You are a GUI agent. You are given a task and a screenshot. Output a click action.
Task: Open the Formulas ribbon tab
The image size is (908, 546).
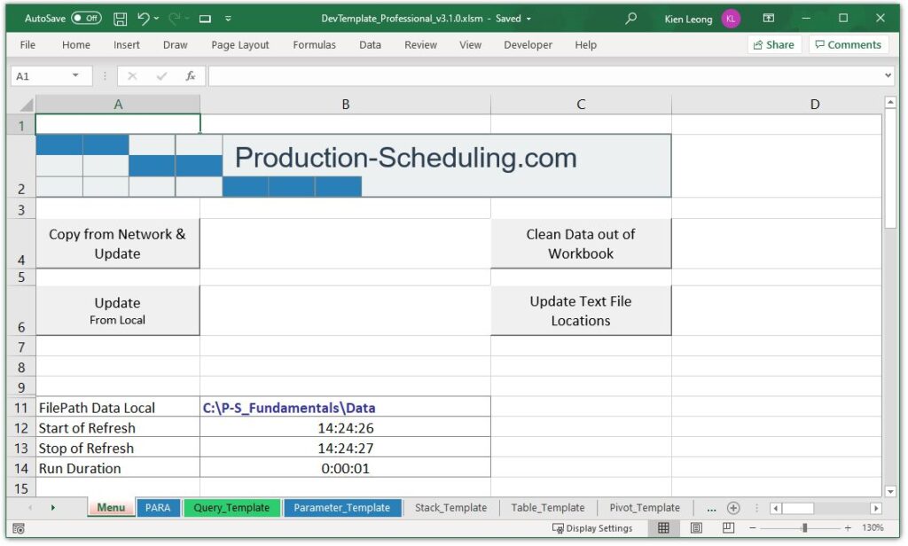[x=314, y=44]
